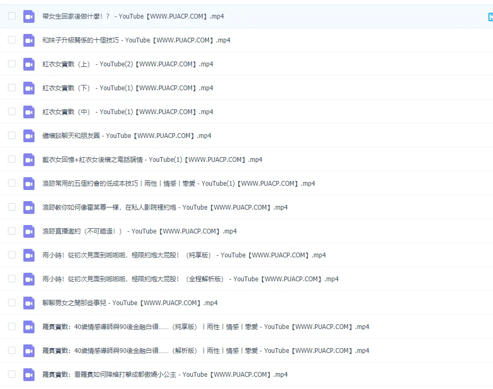
Task: Open file 浪跡常用的五個約會的低成本技巧
Action: tap(179, 184)
